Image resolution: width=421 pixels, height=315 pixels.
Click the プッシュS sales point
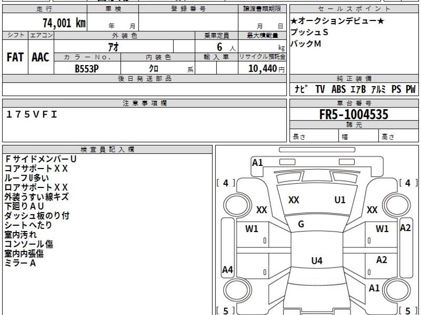click(309, 33)
